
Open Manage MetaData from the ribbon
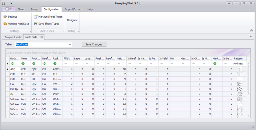(x=16, y=24)
